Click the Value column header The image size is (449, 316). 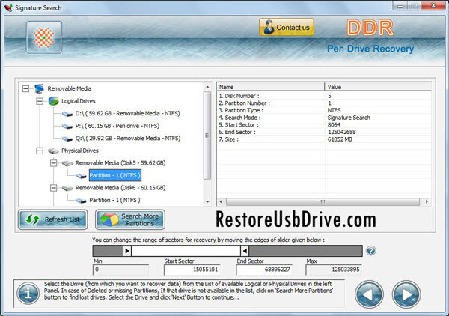[378, 87]
